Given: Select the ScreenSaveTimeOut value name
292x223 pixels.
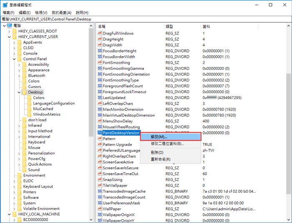Looking at the screenshot, I should pos(121,174).
